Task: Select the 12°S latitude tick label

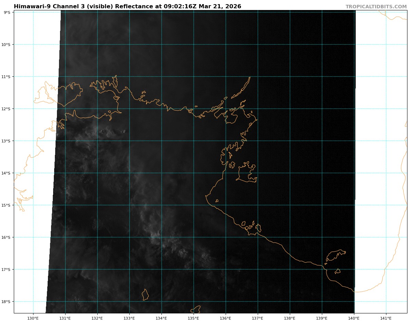Action: 6,109
